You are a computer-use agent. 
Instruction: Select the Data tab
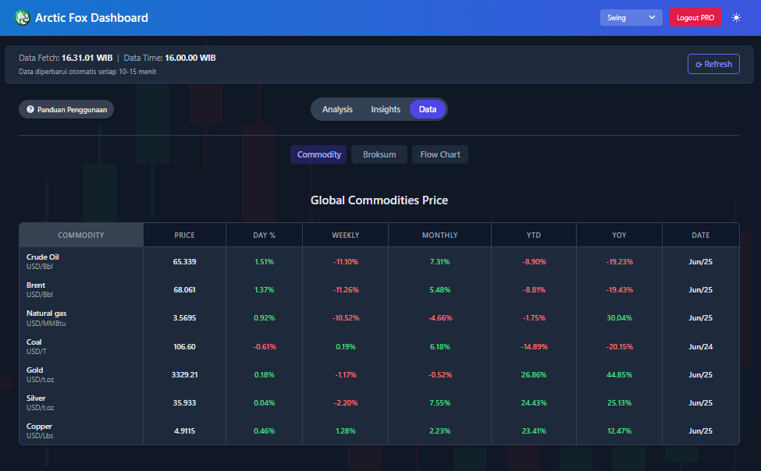coord(428,109)
